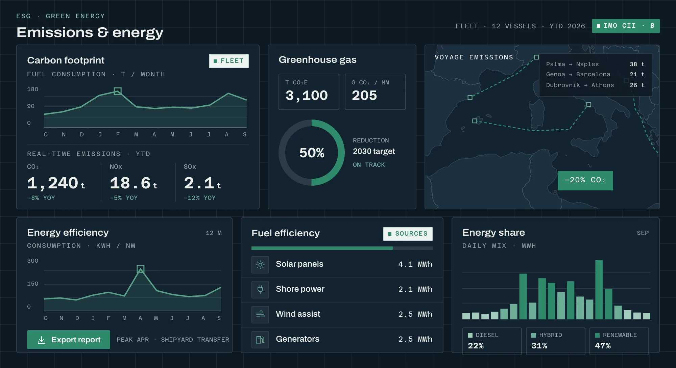Click the IMO CII · B rating badge
The height and width of the screenshot is (368, 676).
point(626,26)
